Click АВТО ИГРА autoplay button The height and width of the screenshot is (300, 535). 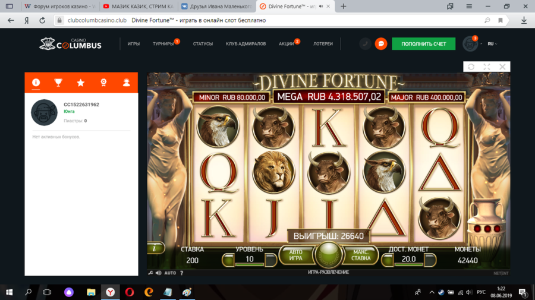tap(295, 255)
